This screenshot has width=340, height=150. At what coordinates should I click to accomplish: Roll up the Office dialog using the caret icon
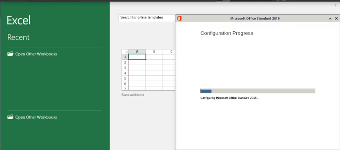[330, 18]
